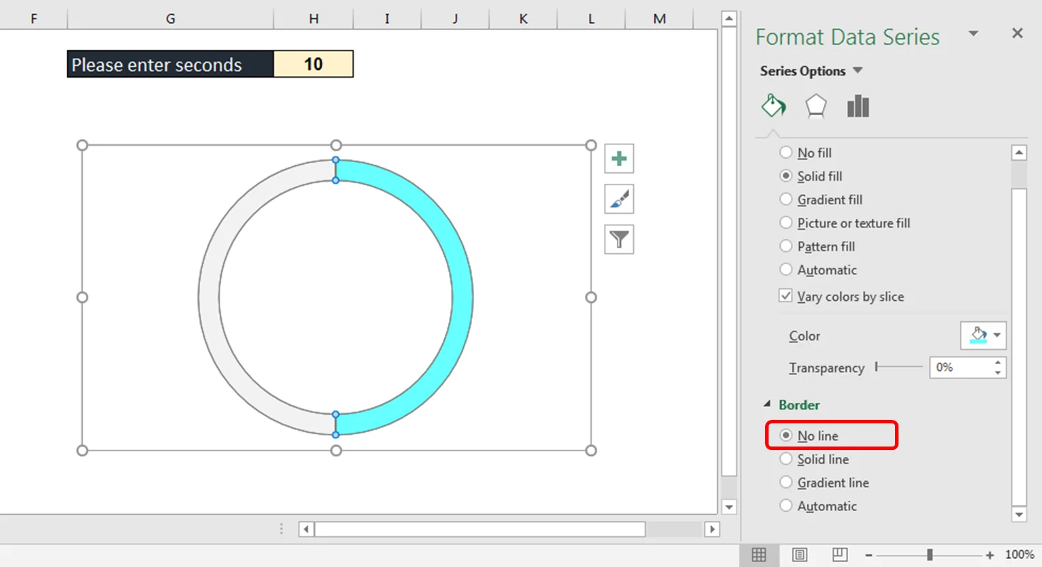Switch to Page Layout view icon
Viewport: 1042px width, 567px height.
click(799, 555)
